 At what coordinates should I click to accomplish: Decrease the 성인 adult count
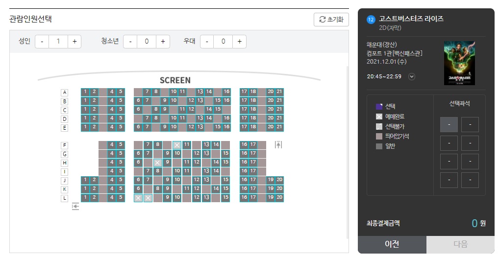42,42
